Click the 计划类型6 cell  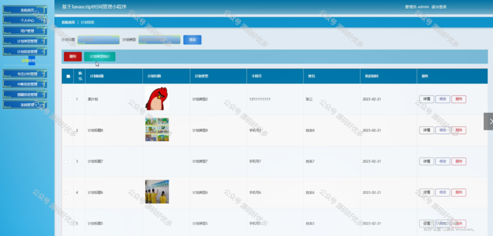200,192
